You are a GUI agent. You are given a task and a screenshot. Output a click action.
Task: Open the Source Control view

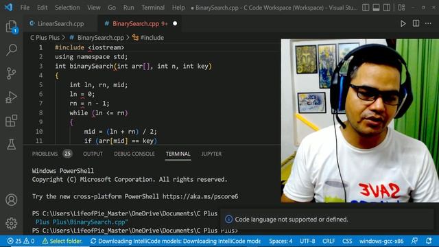coord(12,73)
